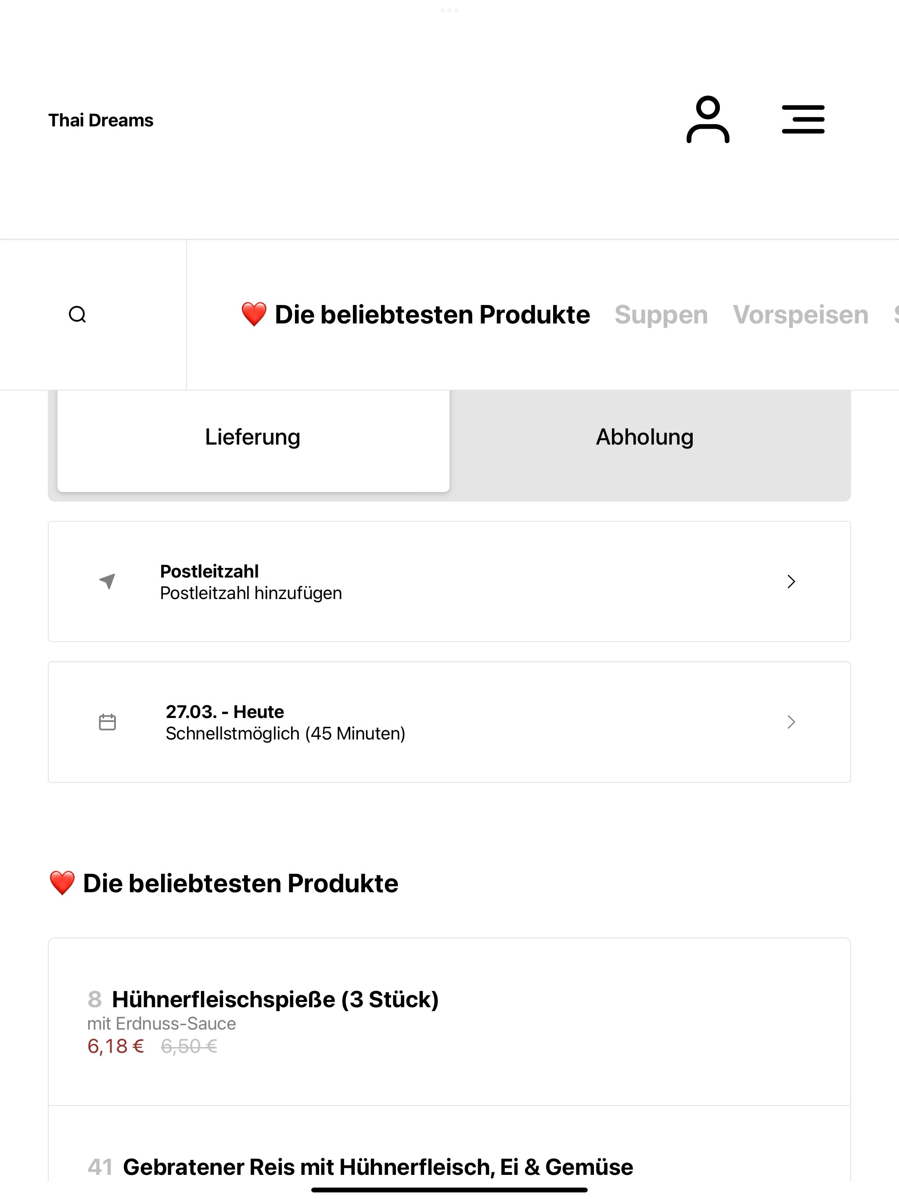Add Hühnerfleischspieße (3 Stück) item
The height and width of the screenshot is (1199, 899).
[x=449, y=1022]
